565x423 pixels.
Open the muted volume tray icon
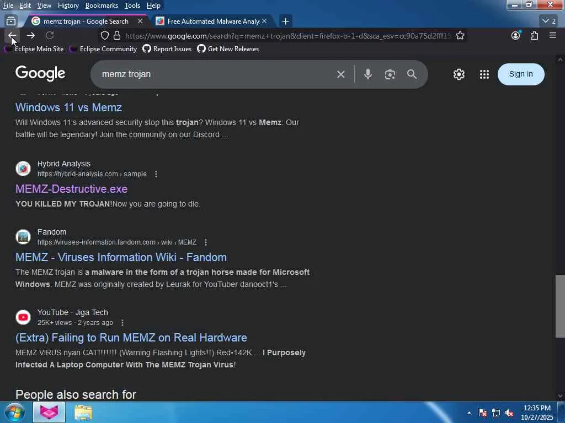tap(509, 413)
